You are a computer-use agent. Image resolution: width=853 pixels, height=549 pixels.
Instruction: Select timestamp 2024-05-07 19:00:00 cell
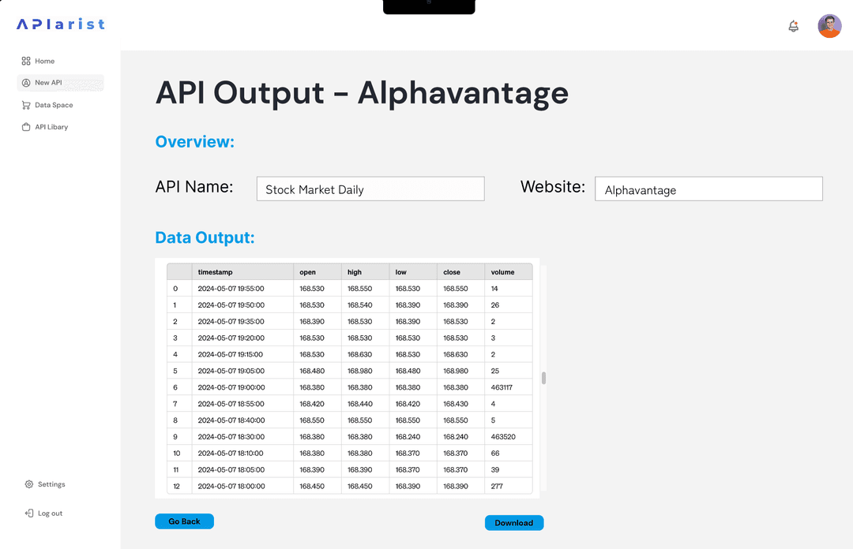[x=242, y=387]
